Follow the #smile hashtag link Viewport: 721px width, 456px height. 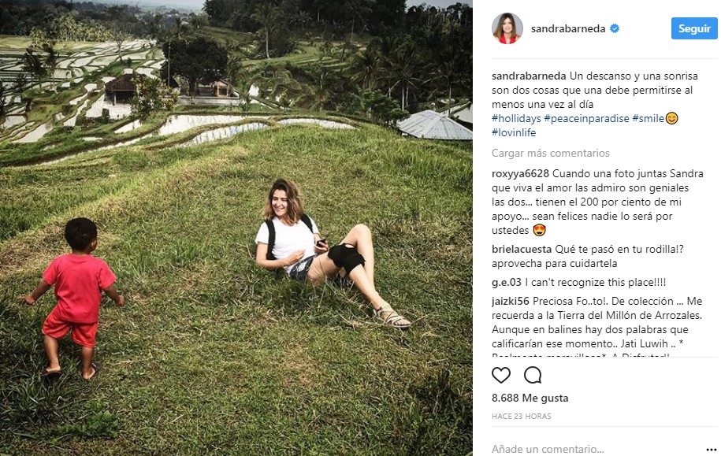649,118
